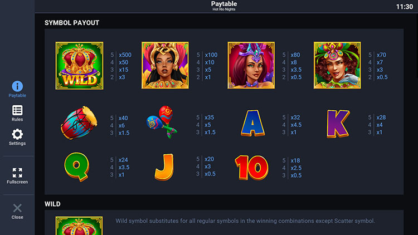Click the purple letter K symbol
The image size is (418, 235).
point(338,123)
